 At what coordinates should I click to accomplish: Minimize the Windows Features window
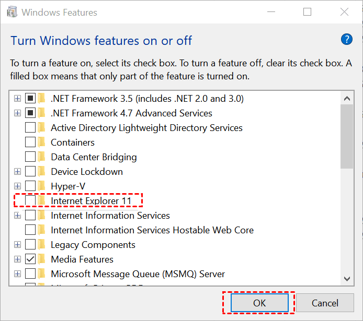[271, 12]
